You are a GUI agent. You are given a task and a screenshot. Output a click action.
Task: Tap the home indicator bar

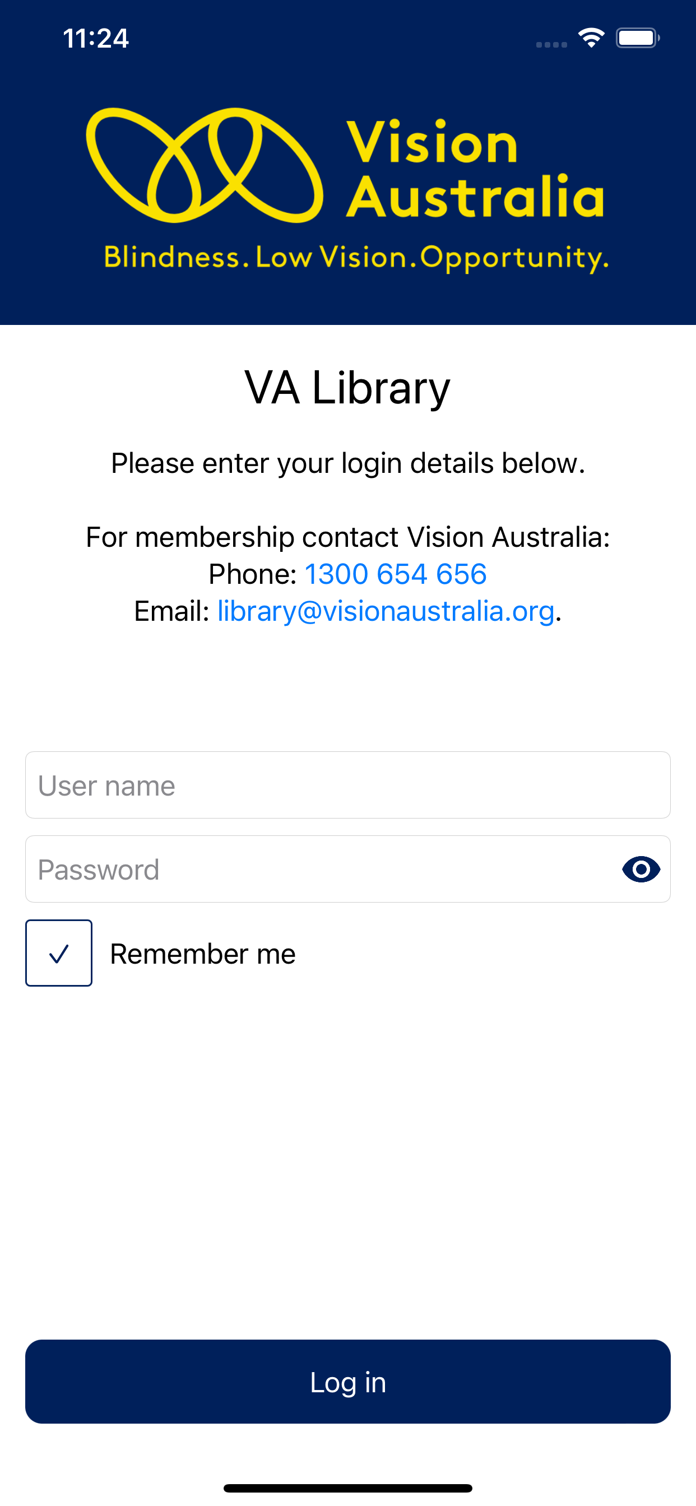click(348, 1488)
